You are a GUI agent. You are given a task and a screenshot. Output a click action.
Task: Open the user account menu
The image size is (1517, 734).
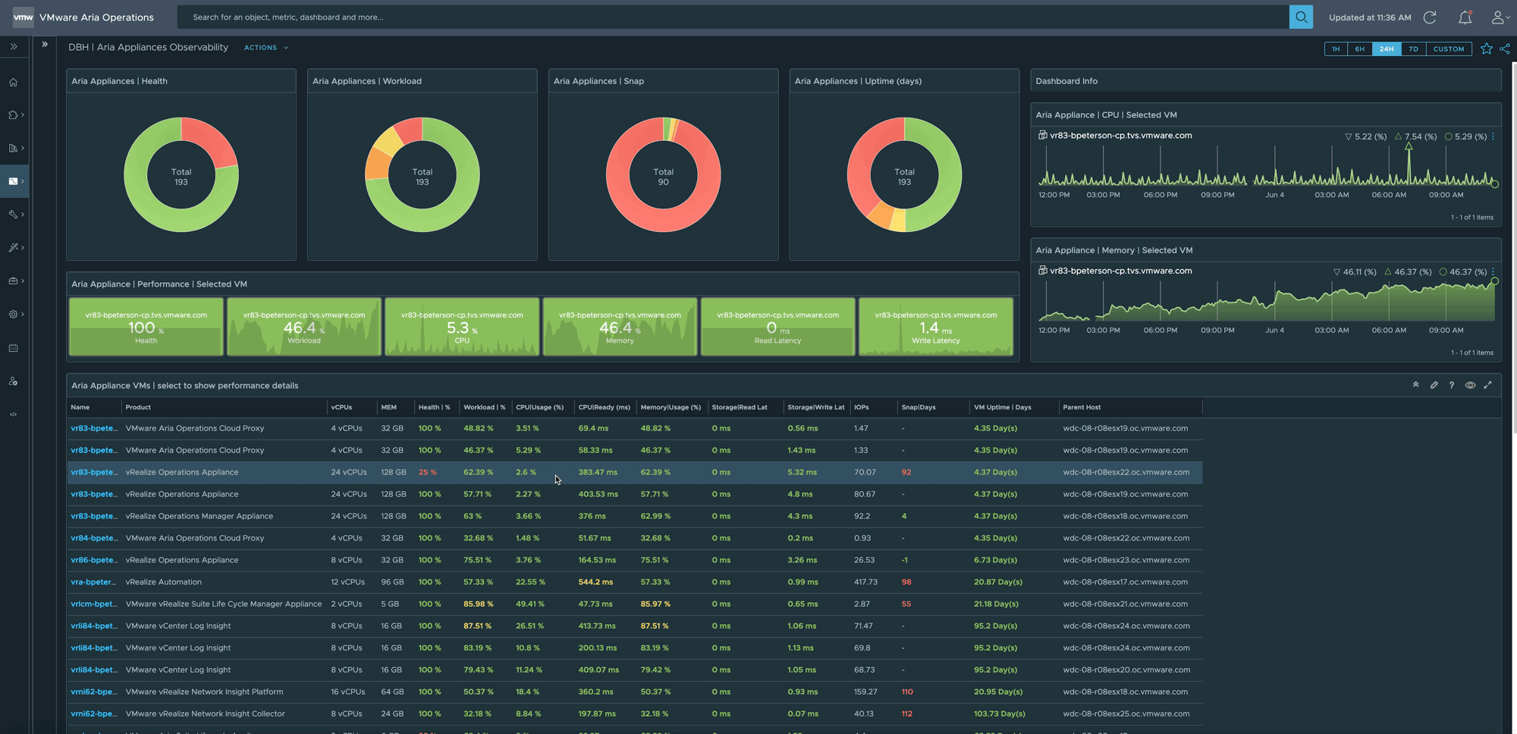pos(1498,17)
